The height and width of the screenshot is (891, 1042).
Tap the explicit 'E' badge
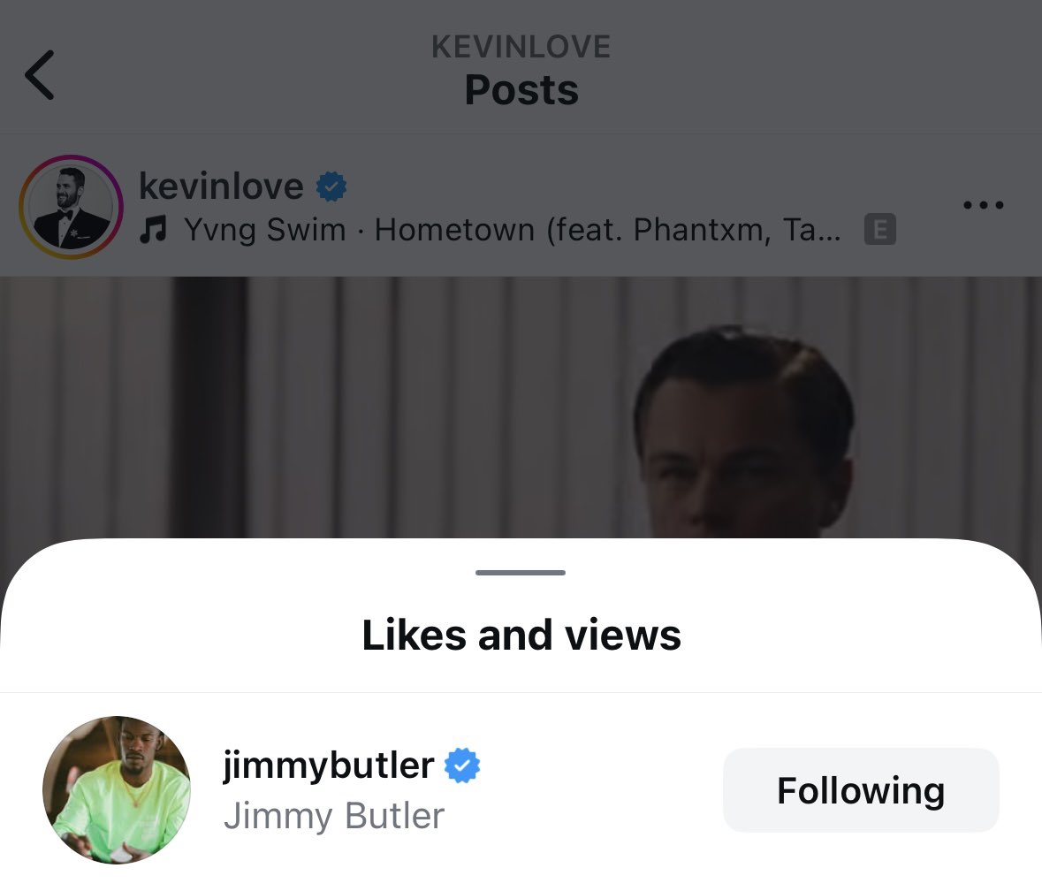coord(880,231)
